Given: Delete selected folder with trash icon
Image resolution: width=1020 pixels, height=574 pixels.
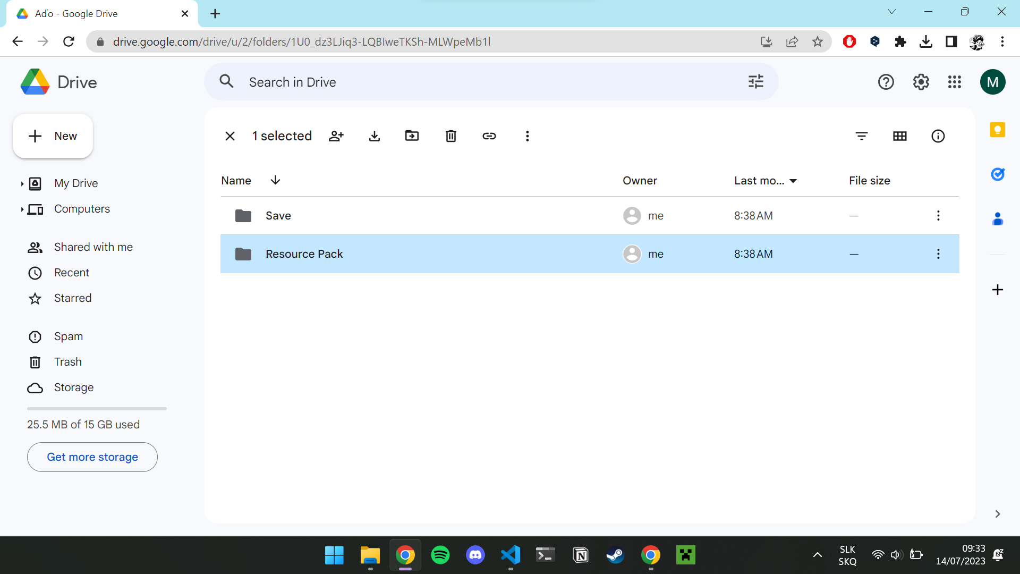Looking at the screenshot, I should (x=451, y=136).
